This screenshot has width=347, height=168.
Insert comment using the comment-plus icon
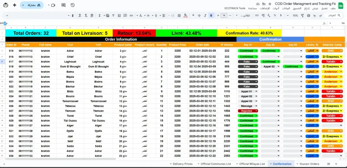[x=125, y=16]
